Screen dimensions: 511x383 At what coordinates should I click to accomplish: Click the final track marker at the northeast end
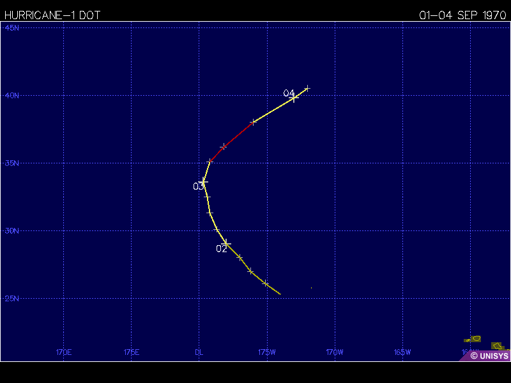(x=307, y=89)
